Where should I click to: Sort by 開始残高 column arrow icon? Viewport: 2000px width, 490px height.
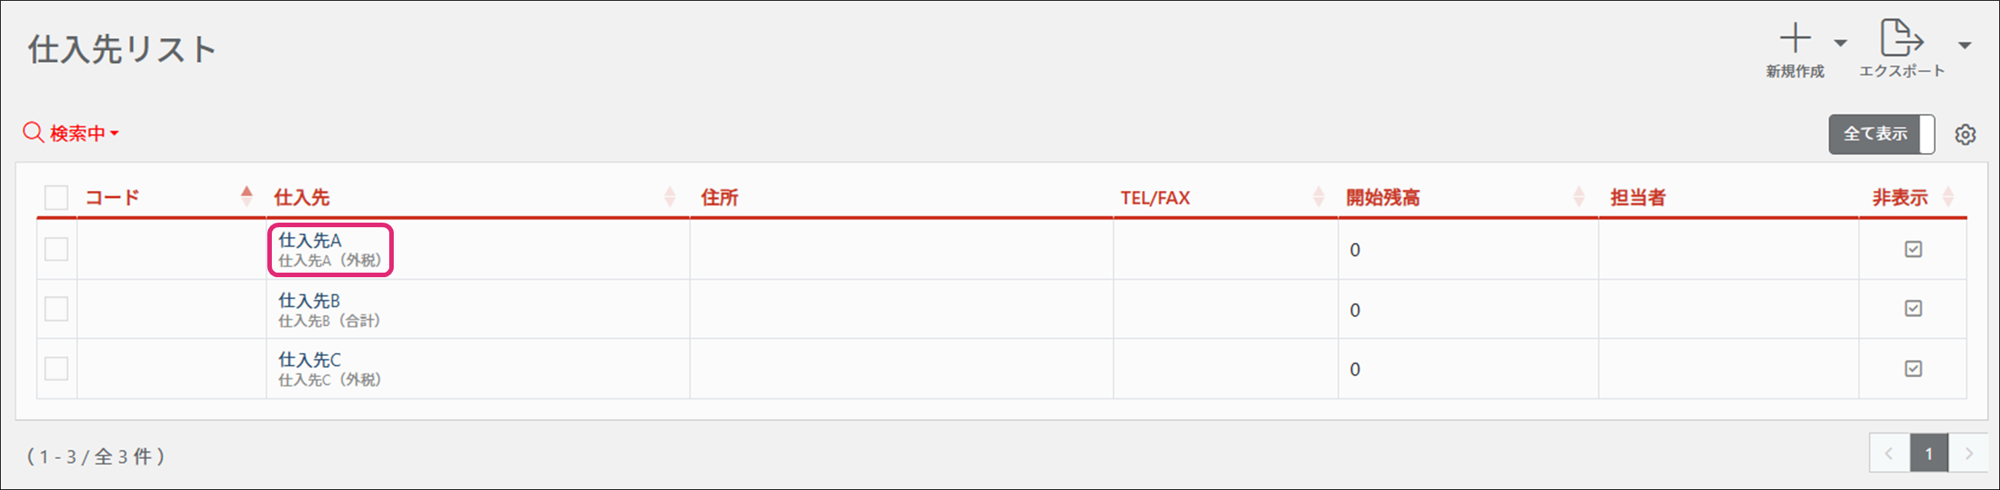click(x=1578, y=196)
